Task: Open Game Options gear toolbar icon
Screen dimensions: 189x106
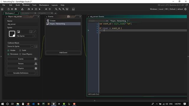Action: [46, 9]
